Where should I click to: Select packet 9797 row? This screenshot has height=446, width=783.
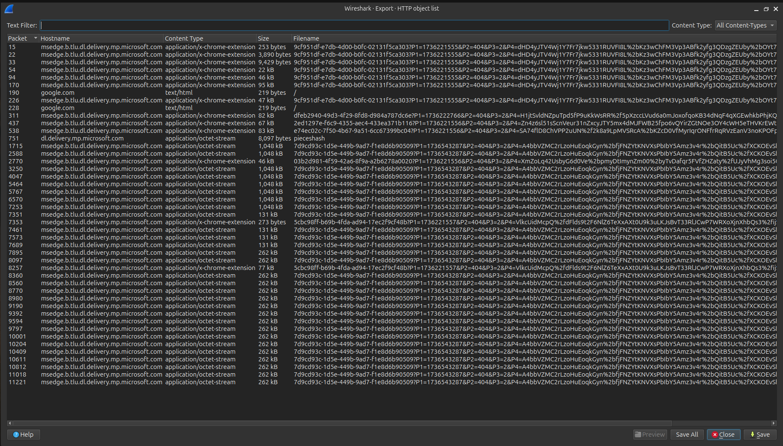tap(392, 329)
